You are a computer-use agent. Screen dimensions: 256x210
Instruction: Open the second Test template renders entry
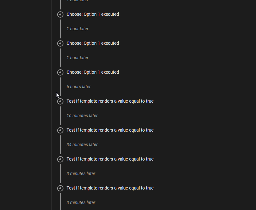(x=110, y=130)
